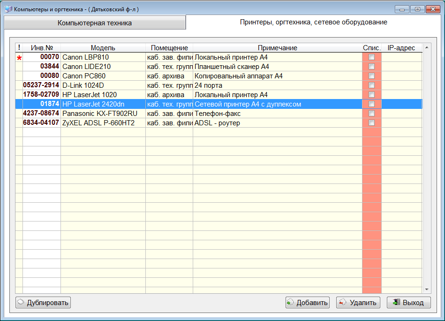Toggle Спис. checkbox for Panasonic KX-FT902RU

coord(371,114)
